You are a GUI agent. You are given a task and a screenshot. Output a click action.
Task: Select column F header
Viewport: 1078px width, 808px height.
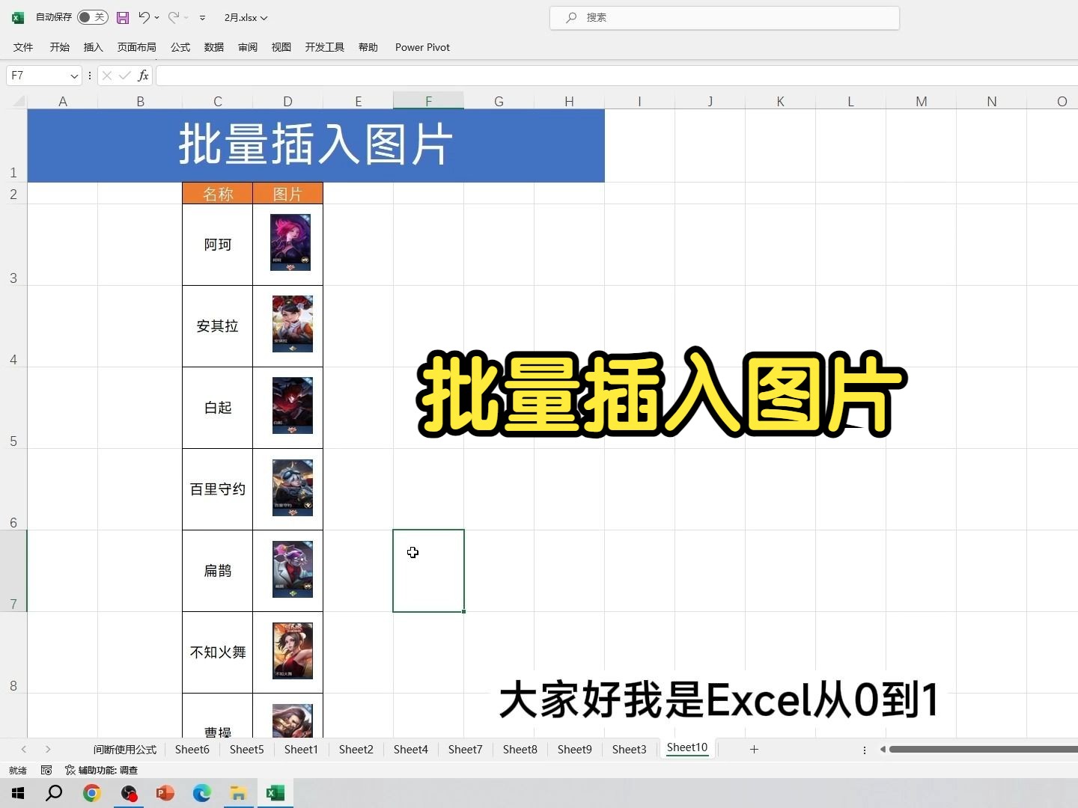428,101
